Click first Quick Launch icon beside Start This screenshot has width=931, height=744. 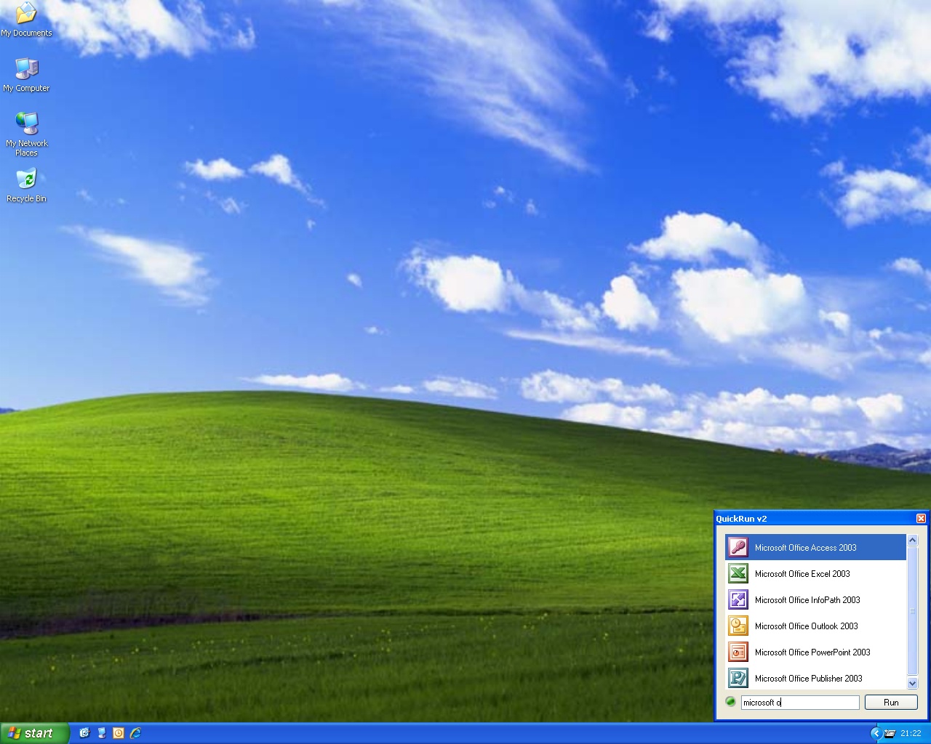[84, 733]
